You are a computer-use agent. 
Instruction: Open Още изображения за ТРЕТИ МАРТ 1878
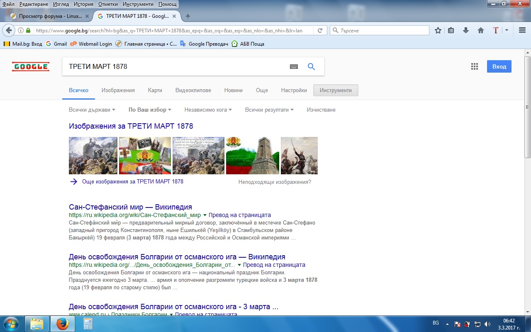133,181
